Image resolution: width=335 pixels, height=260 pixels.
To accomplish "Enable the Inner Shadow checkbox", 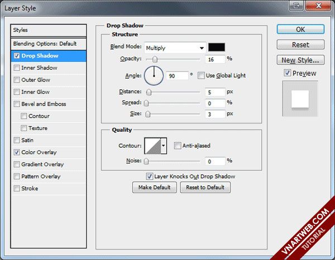I will [17, 68].
